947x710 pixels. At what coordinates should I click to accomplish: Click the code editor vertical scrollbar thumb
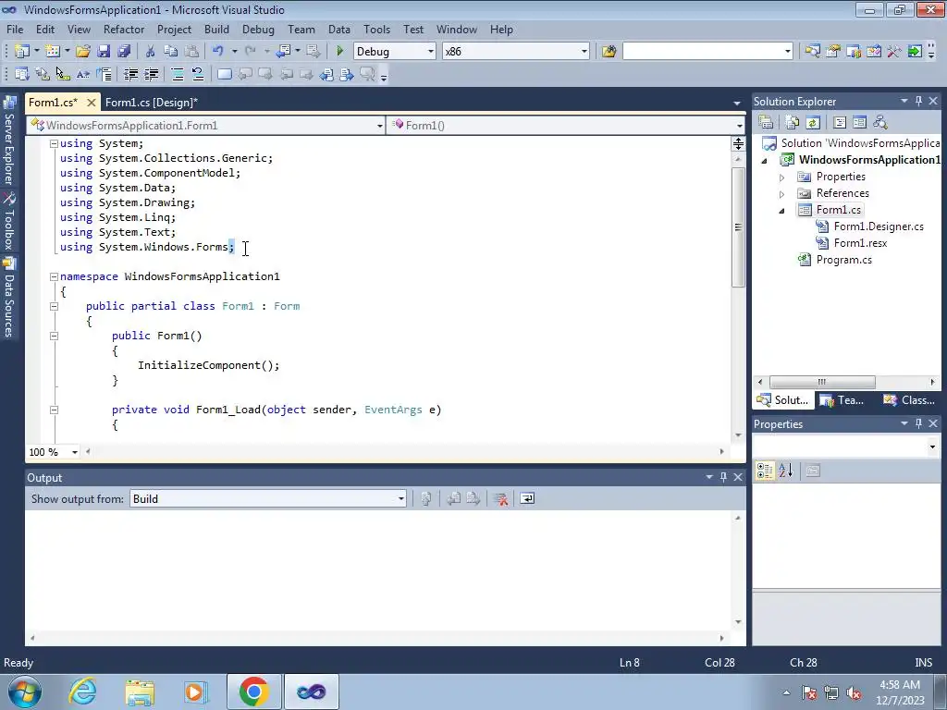(x=738, y=227)
